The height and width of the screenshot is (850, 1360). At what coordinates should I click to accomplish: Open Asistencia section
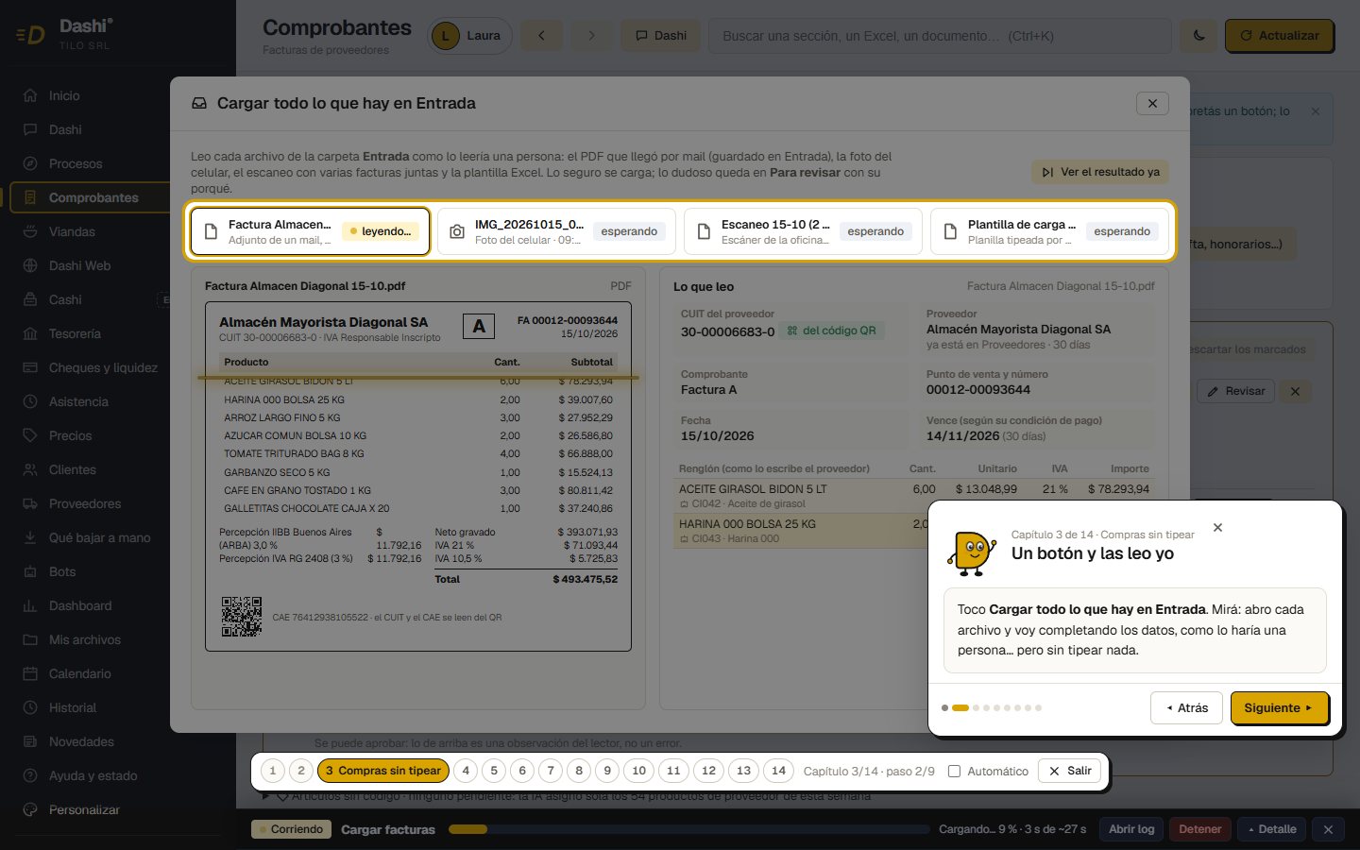[78, 401]
